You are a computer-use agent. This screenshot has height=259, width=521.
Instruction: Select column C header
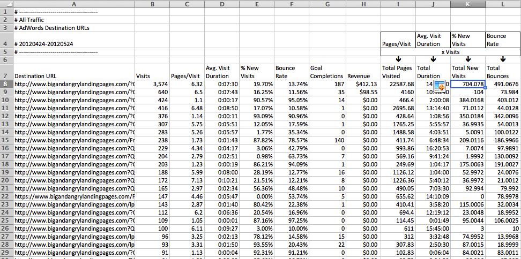[187, 4]
